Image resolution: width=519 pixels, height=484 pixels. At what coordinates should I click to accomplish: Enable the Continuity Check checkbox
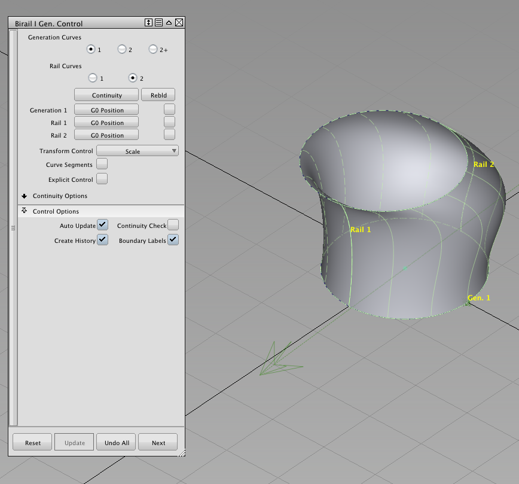173,225
